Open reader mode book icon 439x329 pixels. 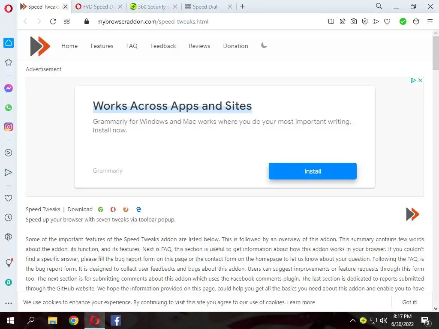click(x=331, y=21)
